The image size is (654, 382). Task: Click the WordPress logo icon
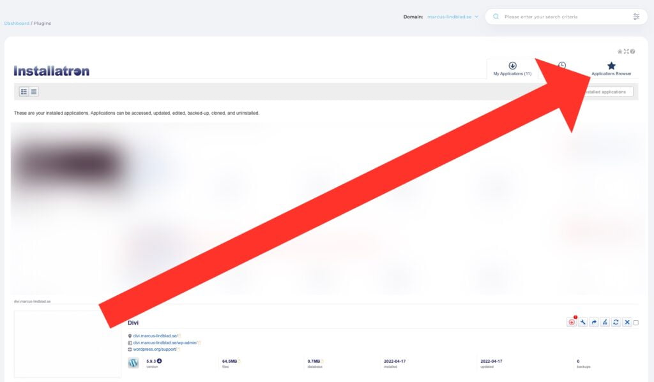tap(133, 363)
